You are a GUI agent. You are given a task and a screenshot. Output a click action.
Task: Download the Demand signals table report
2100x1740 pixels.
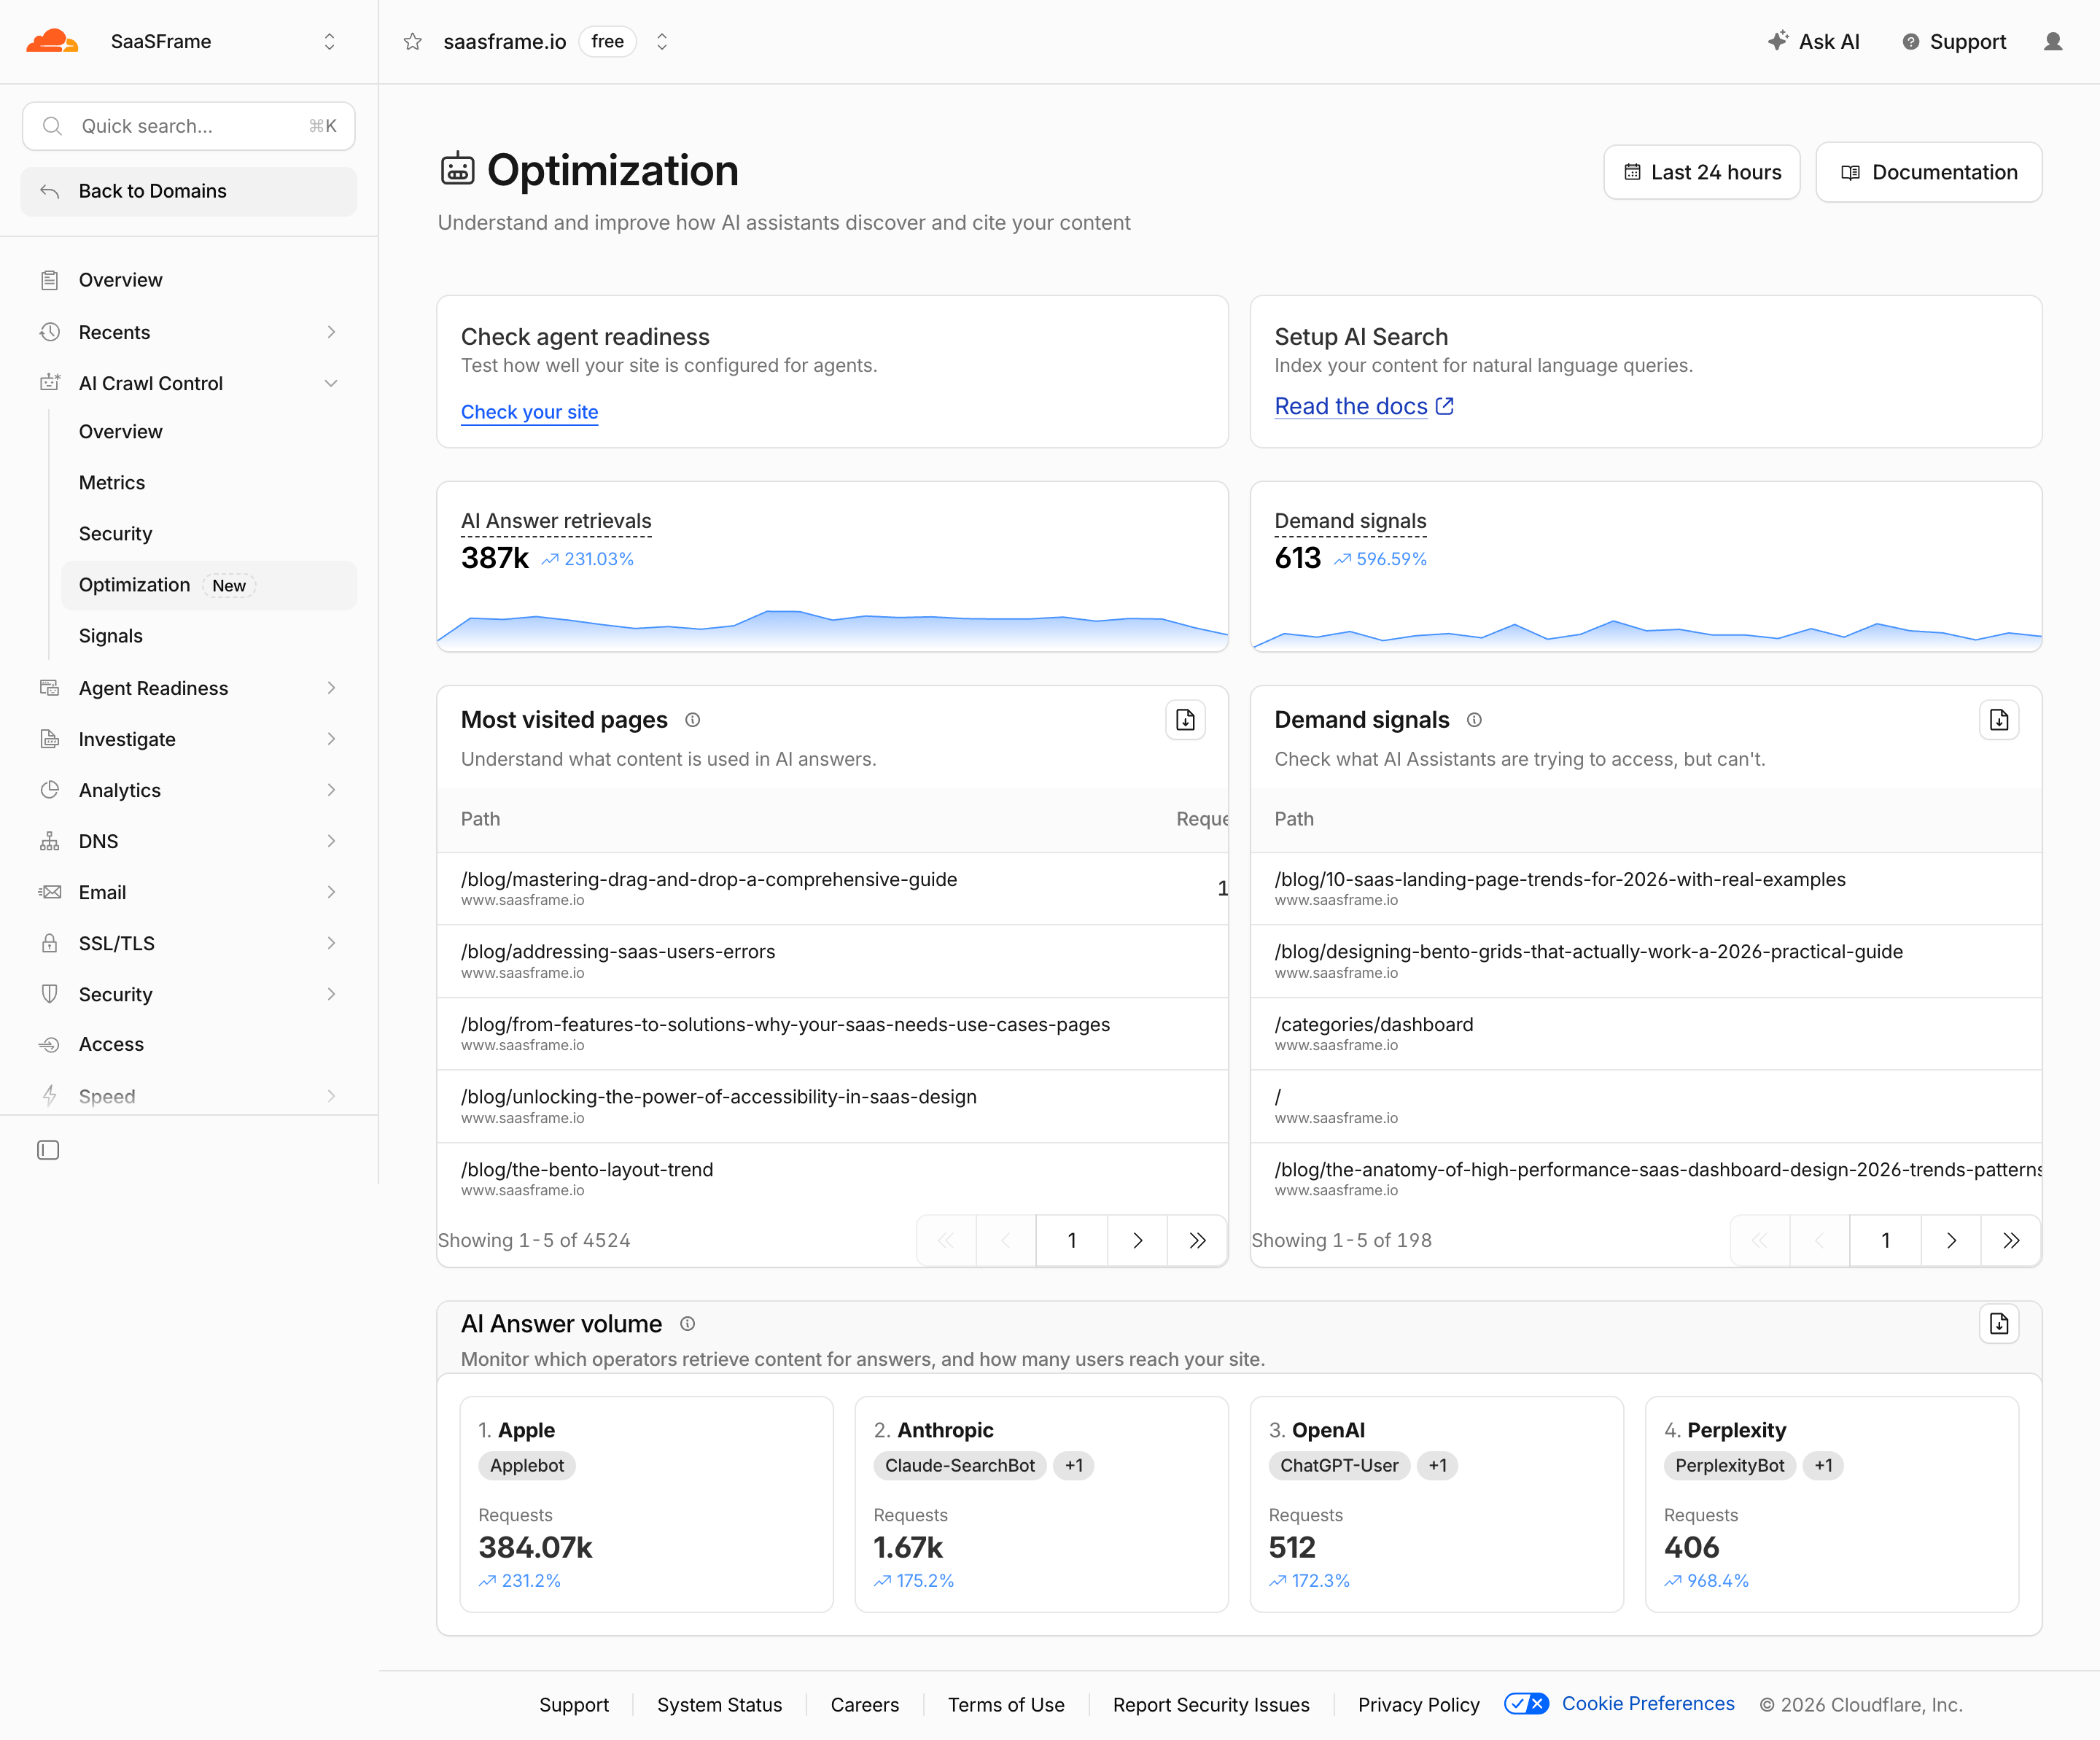[1999, 720]
